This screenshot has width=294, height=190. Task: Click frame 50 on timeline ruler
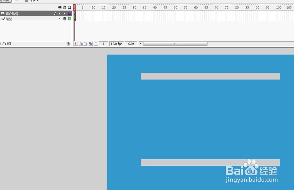[175, 8]
